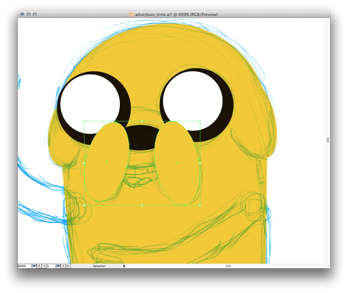This screenshot has height=293, width=348.
Task: Go to the next artboard
Action: pyautogui.click(x=64, y=266)
